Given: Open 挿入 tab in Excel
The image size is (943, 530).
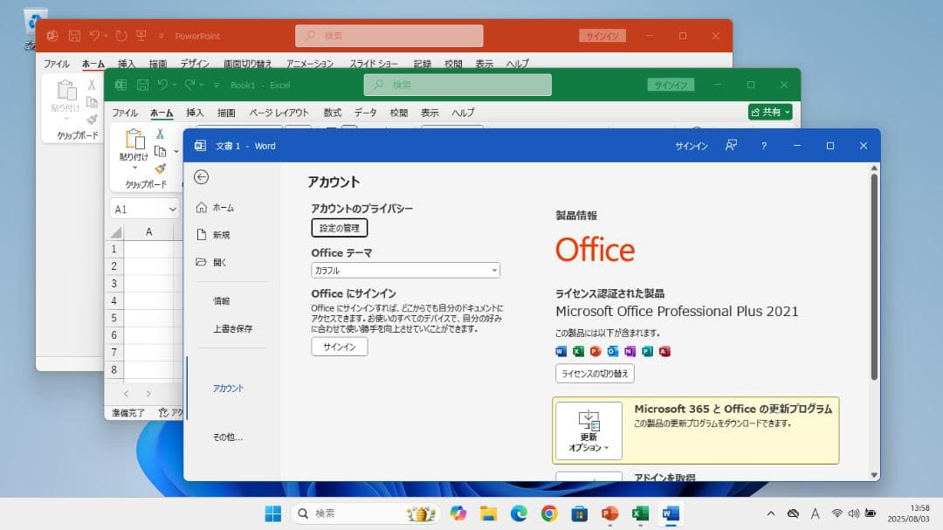Looking at the screenshot, I should [195, 113].
